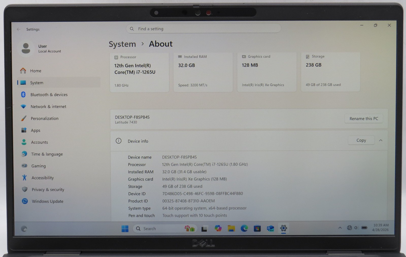Open Gaming settings
Screen dimensions: 406x257
[x=60, y=166]
